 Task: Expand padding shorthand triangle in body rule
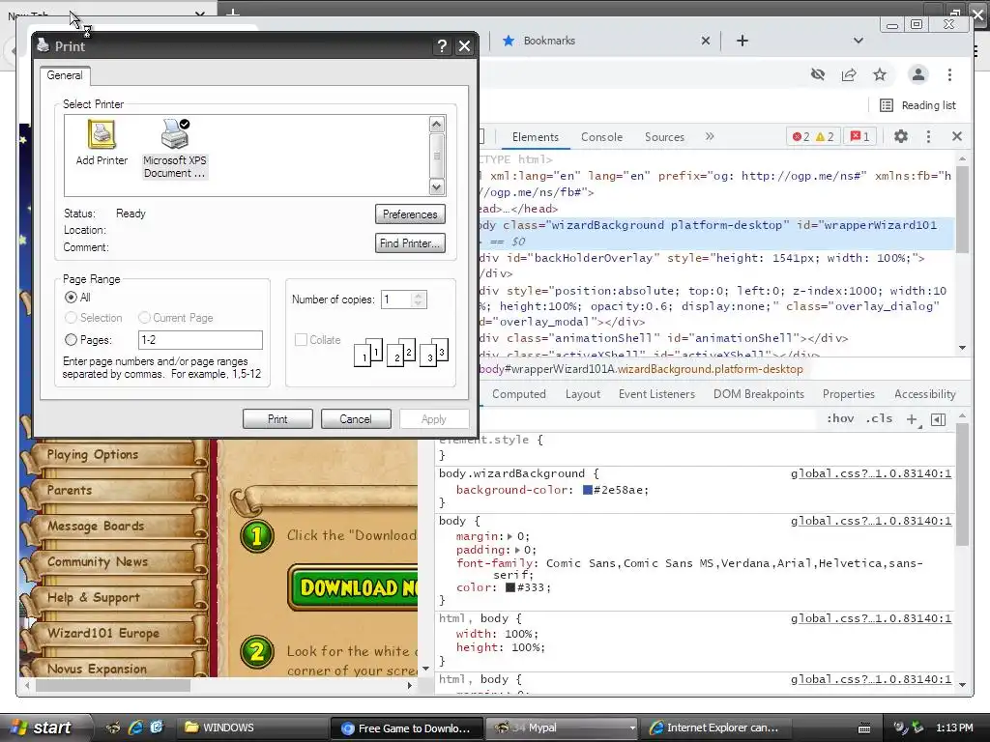[x=517, y=550]
